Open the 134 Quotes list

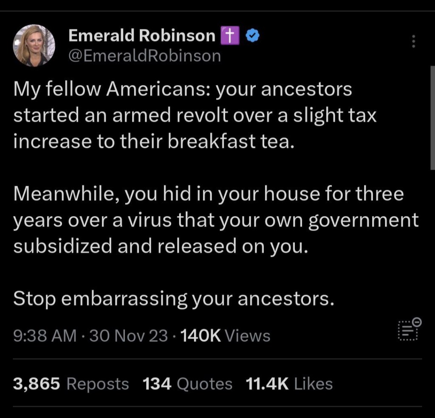pos(187,384)
